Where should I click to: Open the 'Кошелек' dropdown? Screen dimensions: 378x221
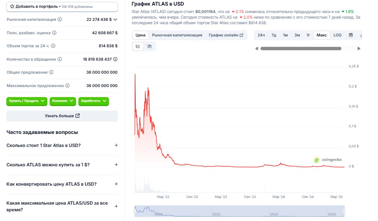click(63, 101)
